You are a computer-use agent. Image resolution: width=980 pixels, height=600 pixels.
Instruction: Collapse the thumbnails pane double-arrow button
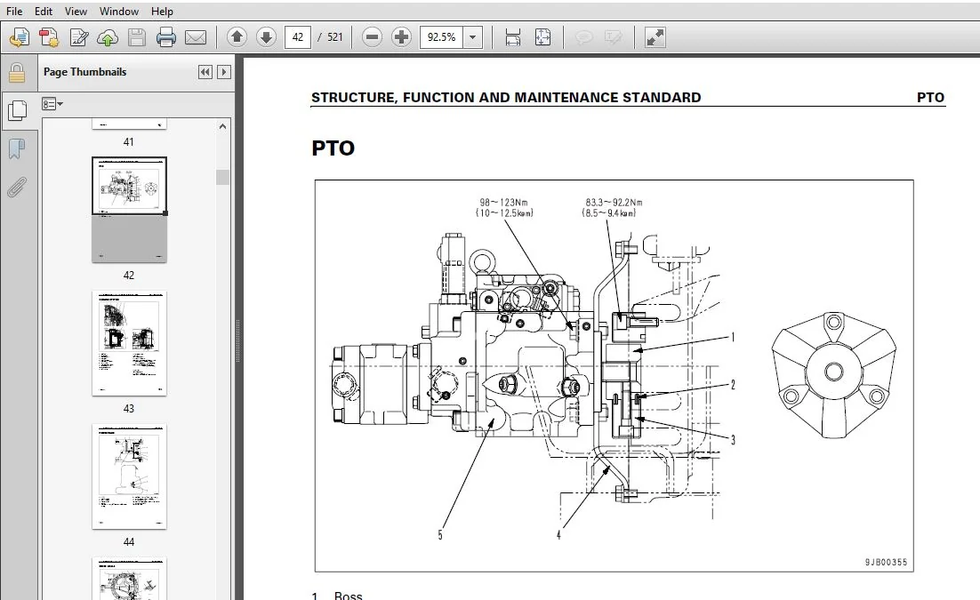[205, 72]
